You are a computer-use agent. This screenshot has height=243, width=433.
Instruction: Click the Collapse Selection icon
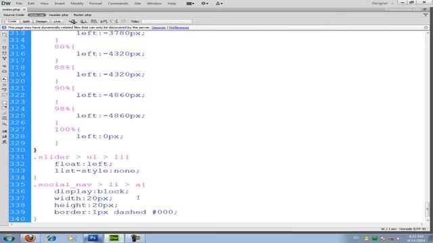tap(4, 53)
